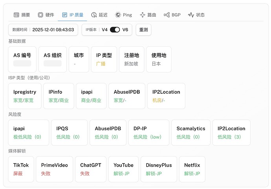Switch to the 路由 tab

[148, 15]
